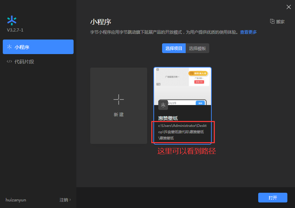Image resolution: width=295 pixels, height=208 pixels.
Task: Click the app badge icon on project card
Action: click(163, 105)
